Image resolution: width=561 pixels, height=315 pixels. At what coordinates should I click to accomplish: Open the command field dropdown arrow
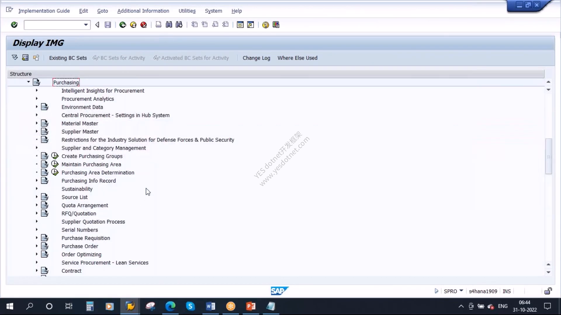coord(86,25)
